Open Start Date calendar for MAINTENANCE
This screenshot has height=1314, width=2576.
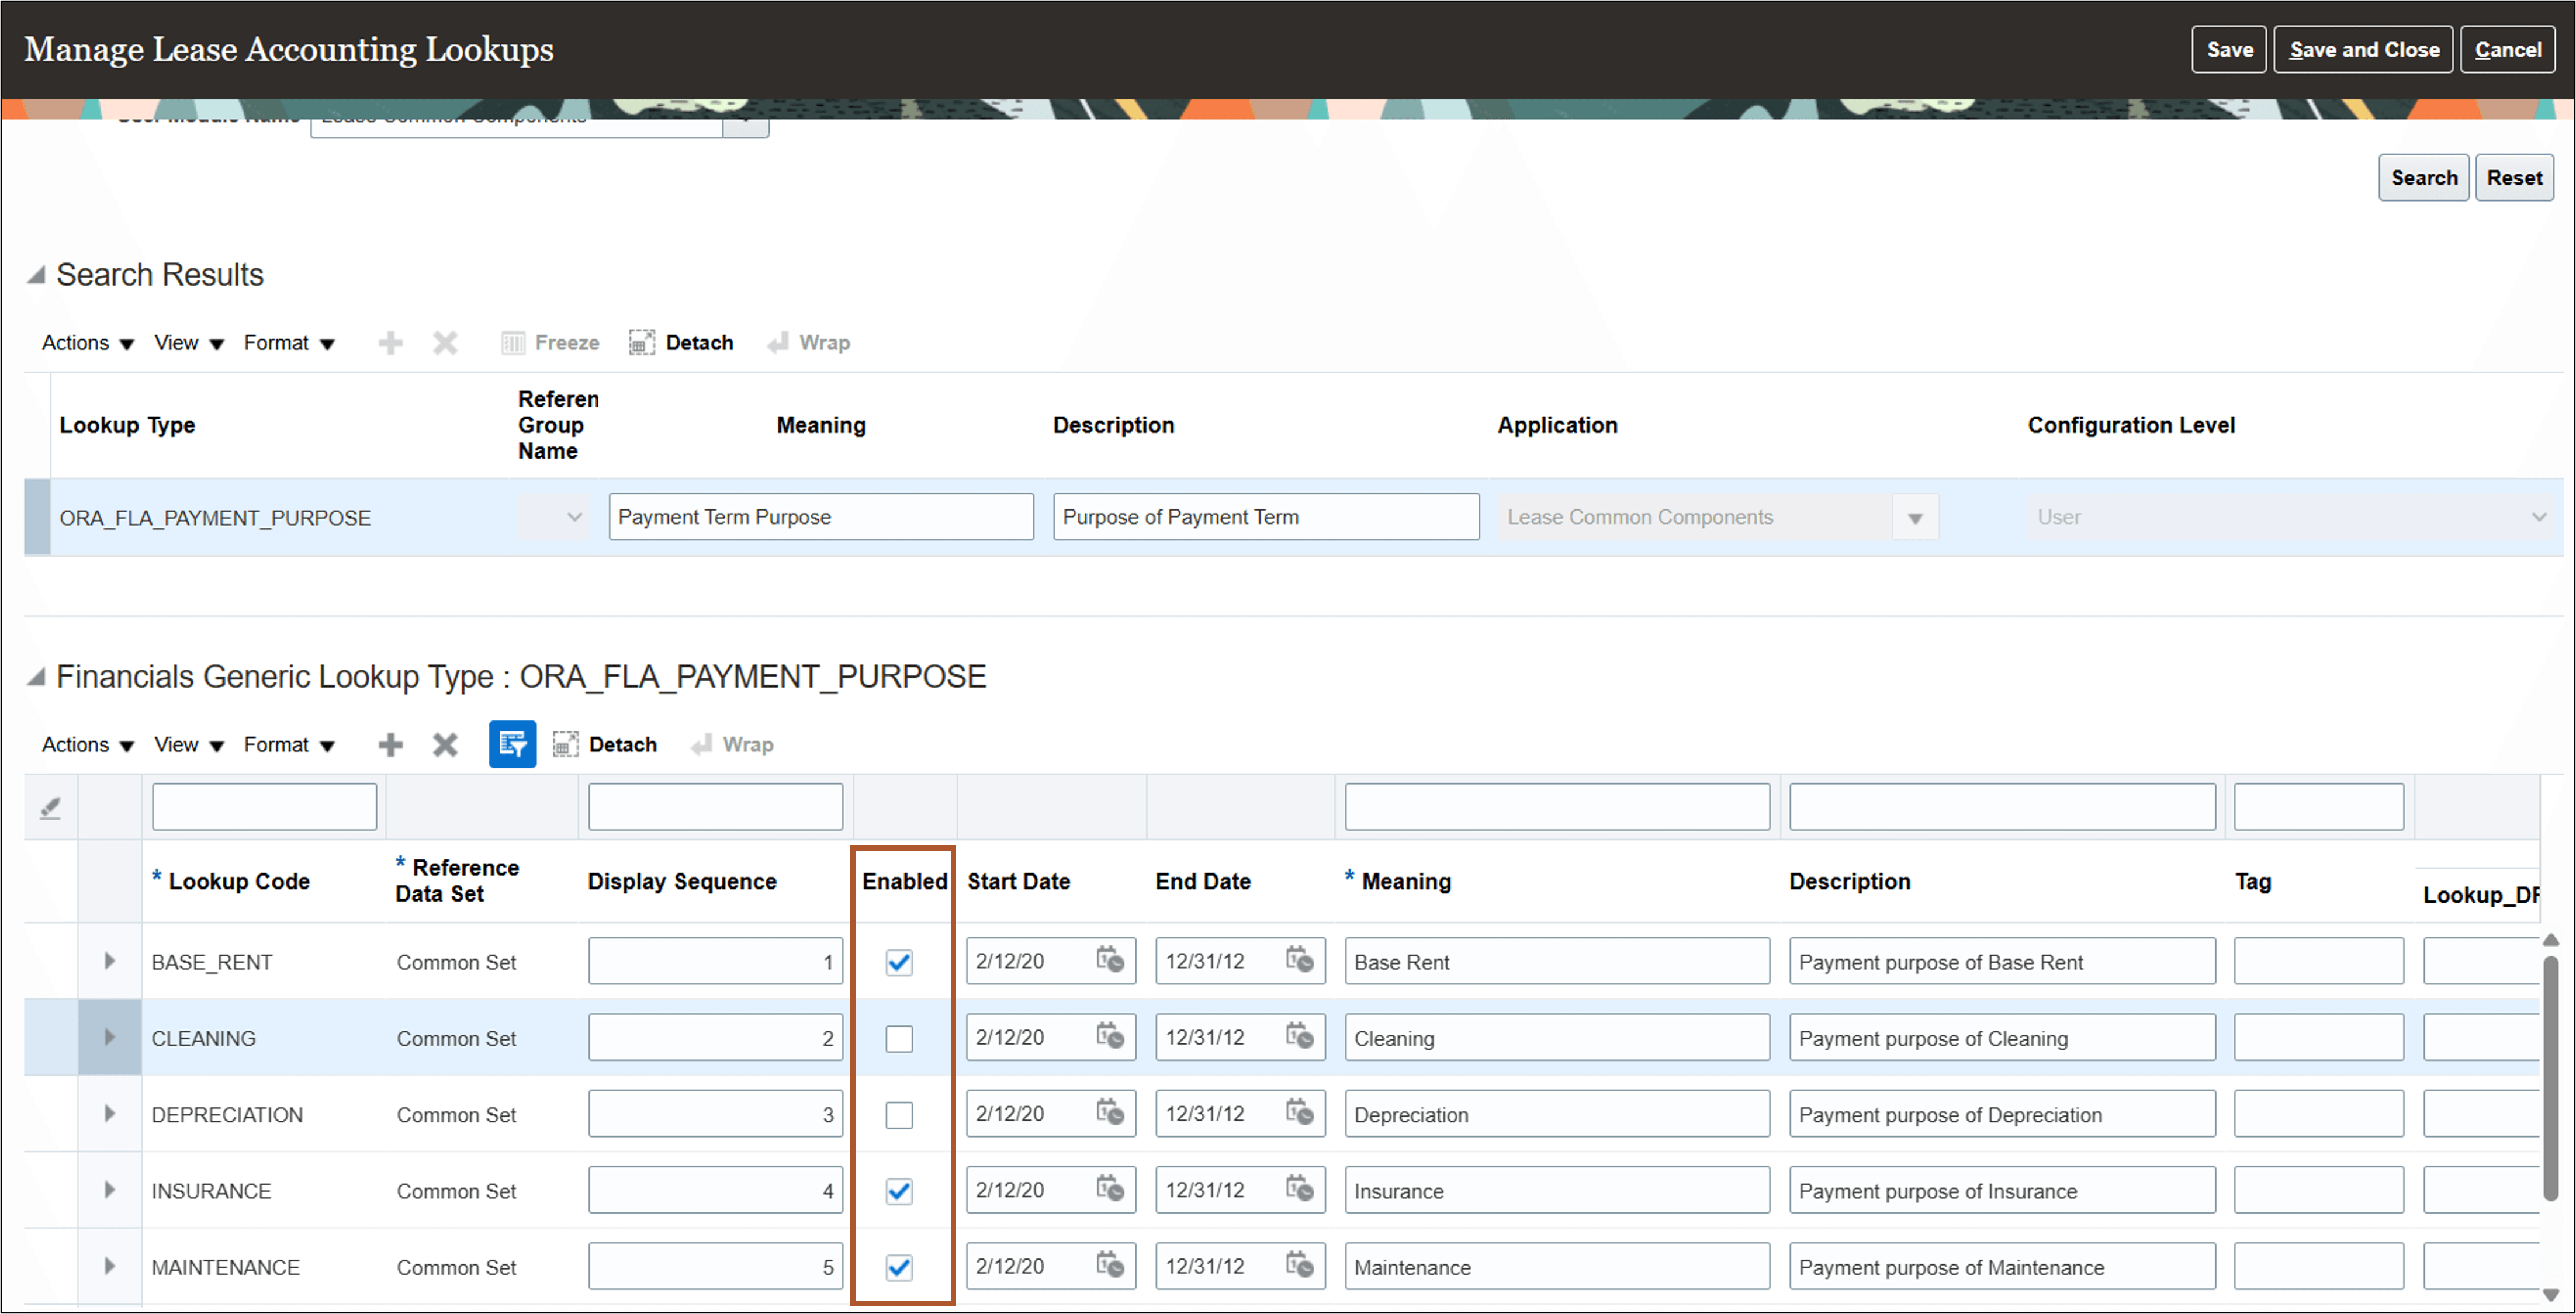point(1110,1266)
